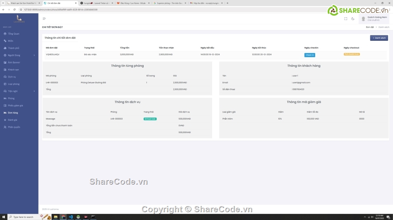Toggle the sidebar hamburger menu
This screenshot has height=220, width=393.
(x=44, y=19)
